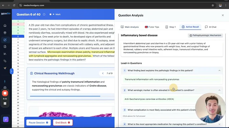Open the J user avatar
Image resolution: width=229 pixels, height=128 pixels.
(6, 119)
